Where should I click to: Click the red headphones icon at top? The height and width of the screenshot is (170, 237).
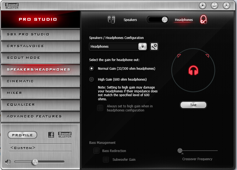(x=203, y=20)
